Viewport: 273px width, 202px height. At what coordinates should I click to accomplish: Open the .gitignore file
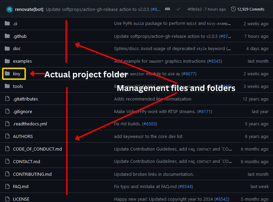pos(23,112)
